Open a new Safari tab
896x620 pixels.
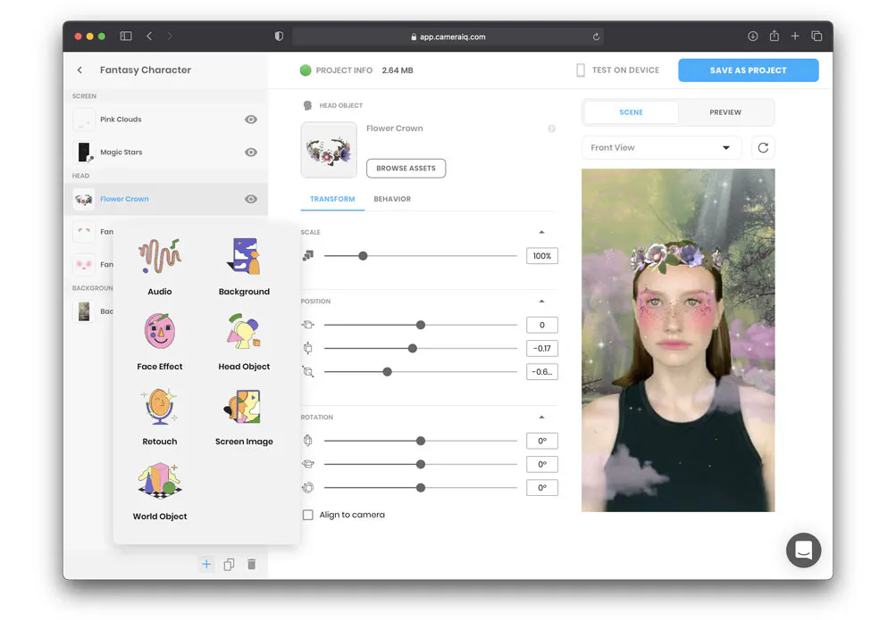[795, 36]
